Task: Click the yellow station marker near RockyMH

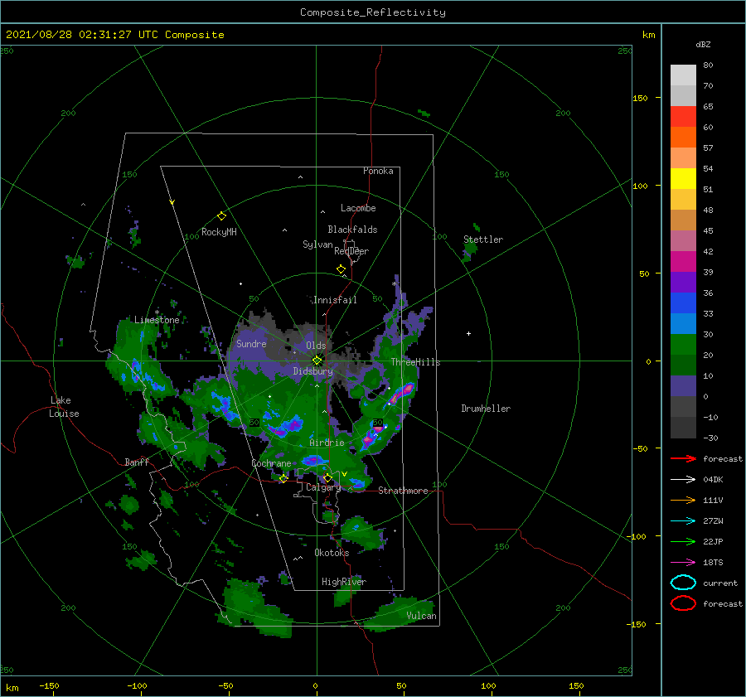Action: coord(221,216)
